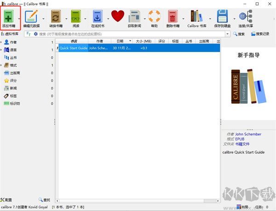This screenshot has width=276, height=211.
Task: Open dropdown arrow next to Fetch news
Action: coord(145,18)
